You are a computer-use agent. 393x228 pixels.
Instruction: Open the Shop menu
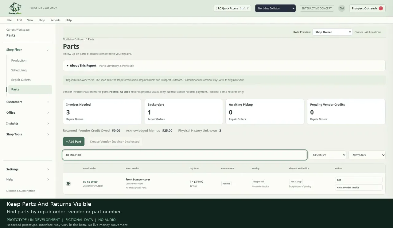tap(42, 20)
